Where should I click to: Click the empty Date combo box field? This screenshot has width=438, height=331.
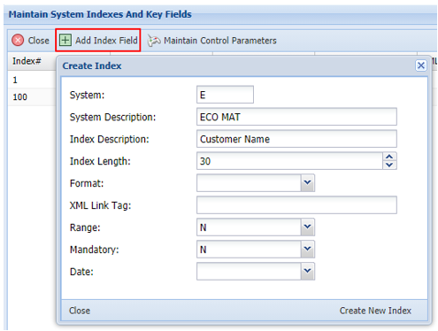click(249, 271)
